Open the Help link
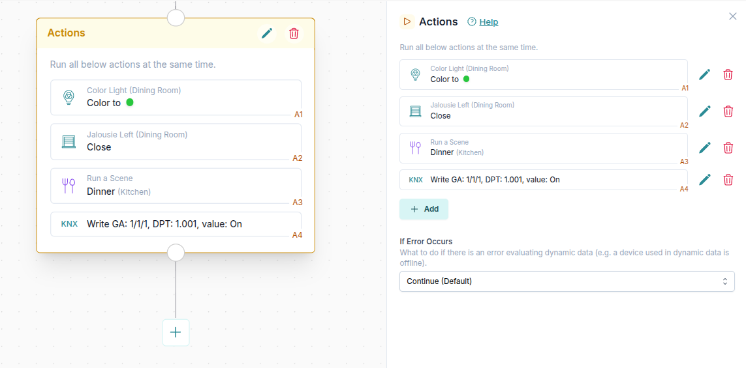The image size is (746, 368). coord(488,22)
